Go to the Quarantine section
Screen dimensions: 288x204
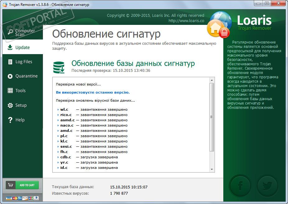(23, 76)
